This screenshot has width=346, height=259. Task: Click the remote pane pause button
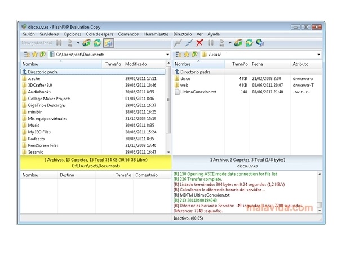point(211,43)
